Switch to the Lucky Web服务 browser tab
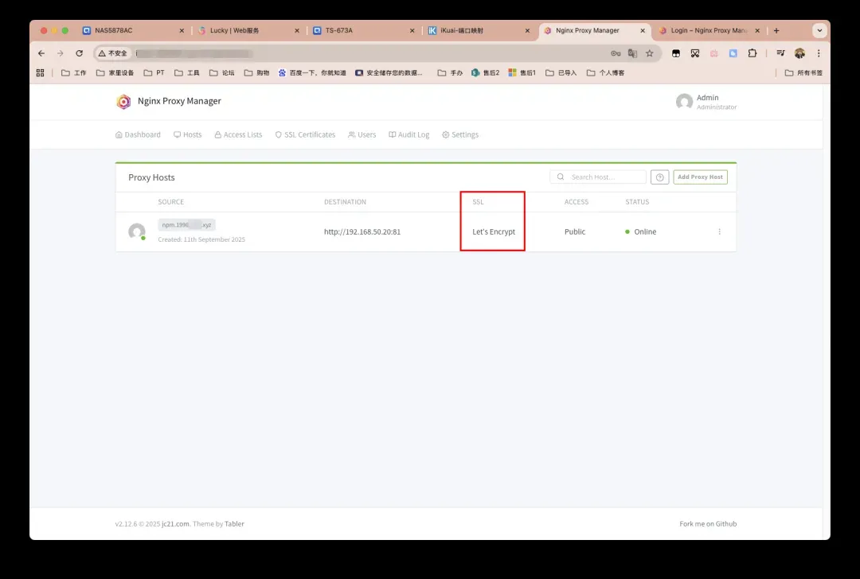Image resolution: width=860 pixels, height=579 pixels. click(x=243, y=30)
